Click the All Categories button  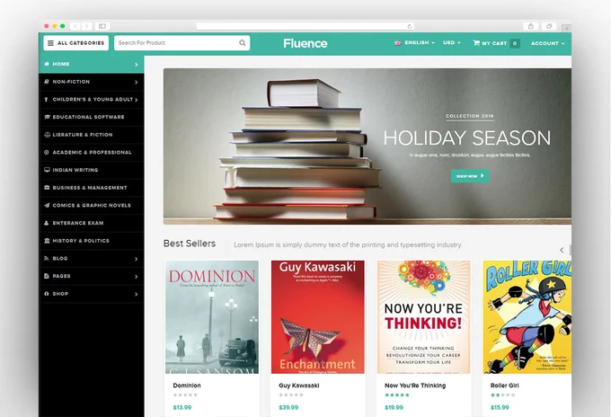76,43
